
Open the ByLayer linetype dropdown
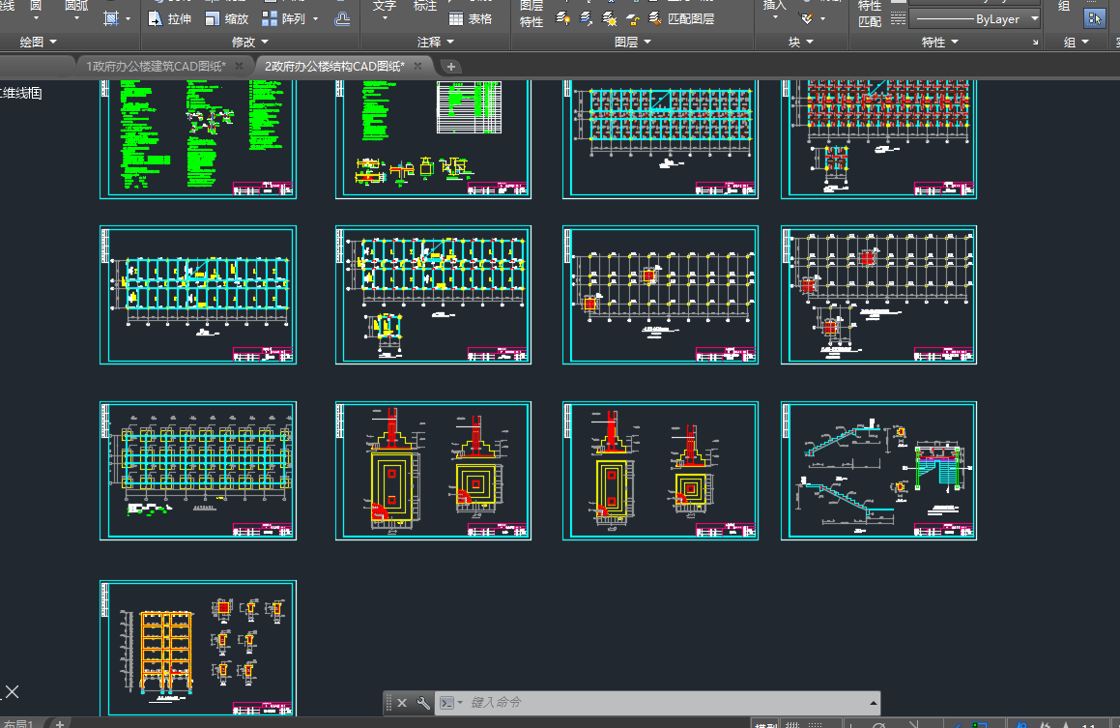1034,19
